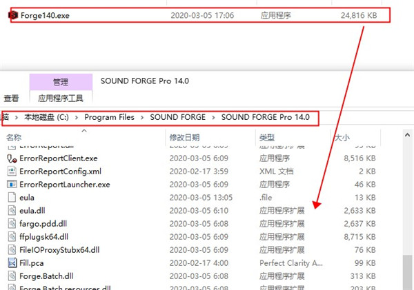This screenshot has width=414, height=290.
Task: Click the ErrorReportClient.exe stethoscope icon
Action: tap(12, 158)
